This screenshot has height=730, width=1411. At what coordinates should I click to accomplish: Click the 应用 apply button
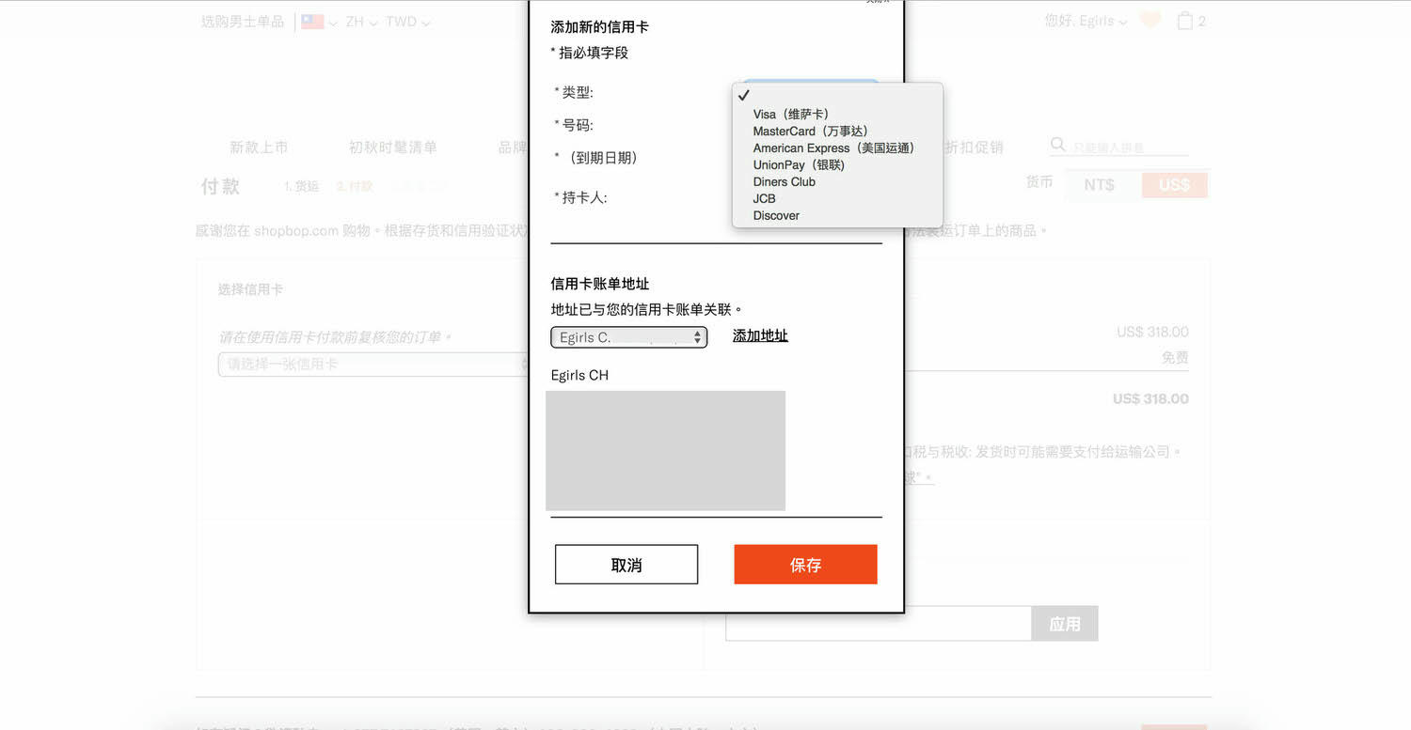point(1064,624)
